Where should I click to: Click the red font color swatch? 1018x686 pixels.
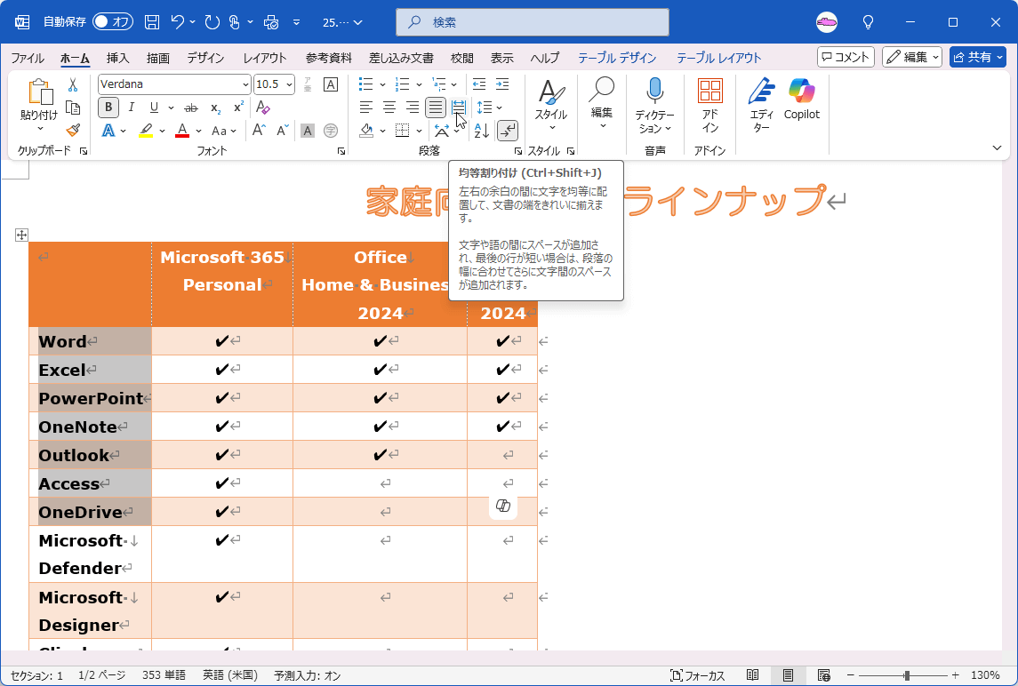(x=182, y=131)
